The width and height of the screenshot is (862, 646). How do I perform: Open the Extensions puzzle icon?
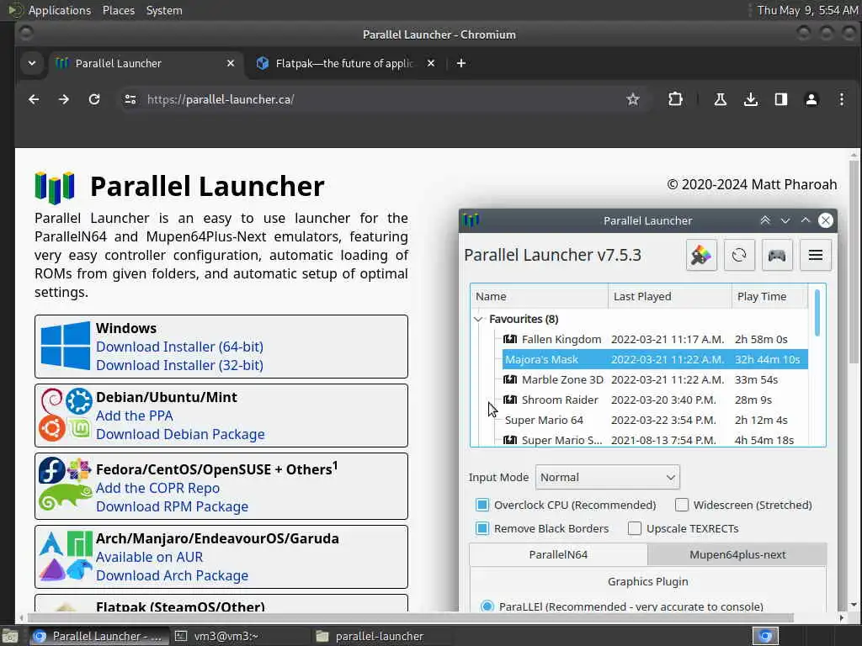pyautogui.click(x=675, y=99)
